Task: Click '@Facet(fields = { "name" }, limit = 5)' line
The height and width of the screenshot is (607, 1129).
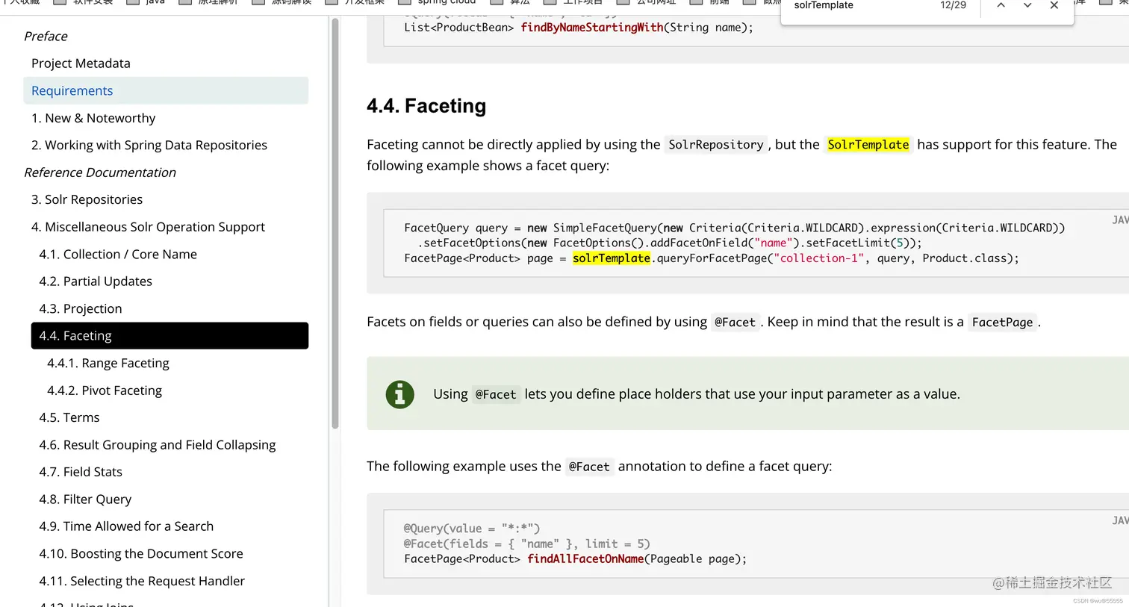Action: point(527,544)
